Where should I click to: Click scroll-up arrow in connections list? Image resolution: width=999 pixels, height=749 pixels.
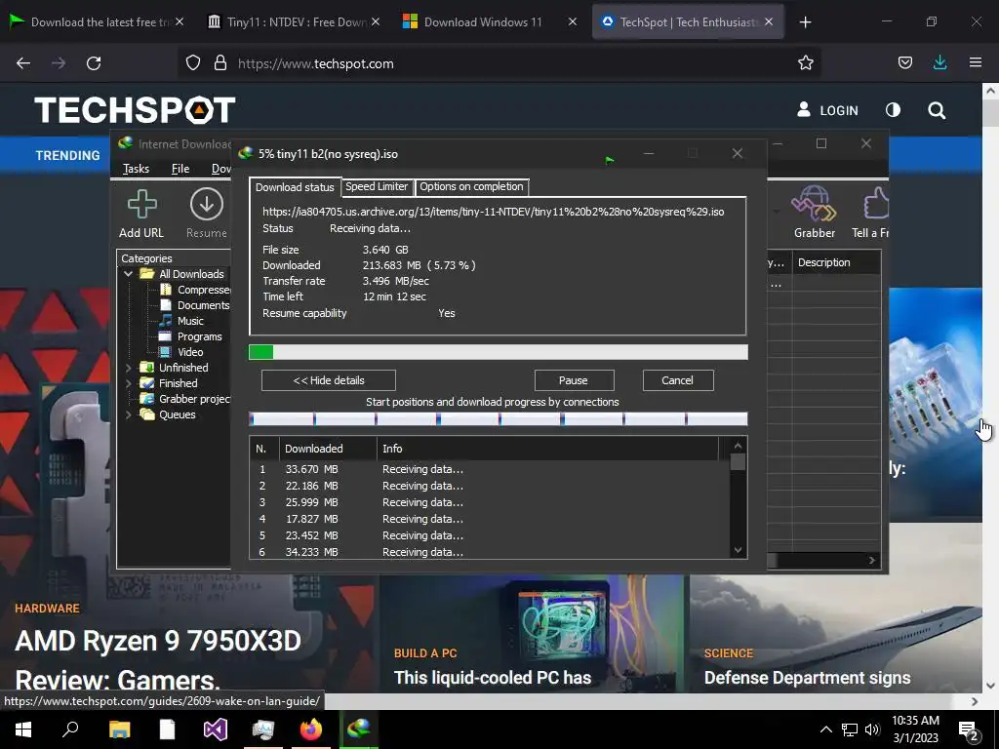(738, 446)
